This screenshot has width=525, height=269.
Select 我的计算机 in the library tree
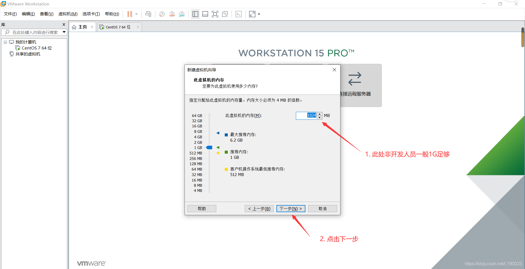click(x=26, y=42)
